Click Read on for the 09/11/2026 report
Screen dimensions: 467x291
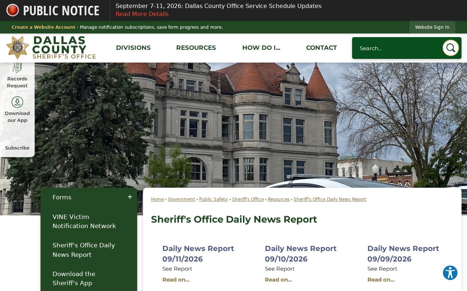(x=176, y=280)
